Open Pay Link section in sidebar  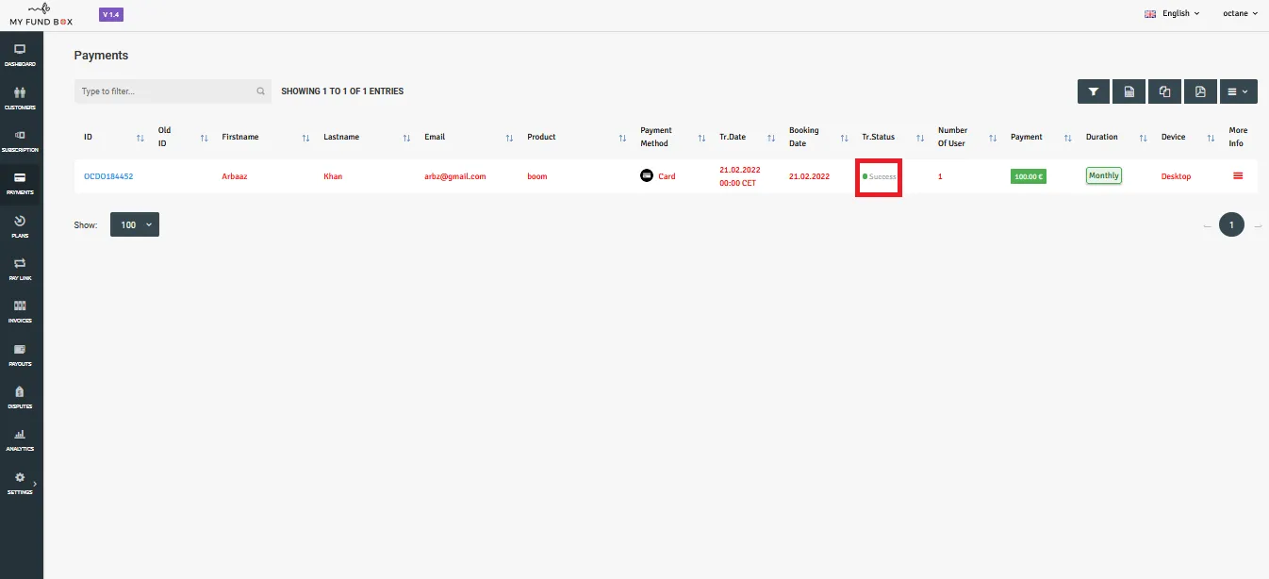20,269
